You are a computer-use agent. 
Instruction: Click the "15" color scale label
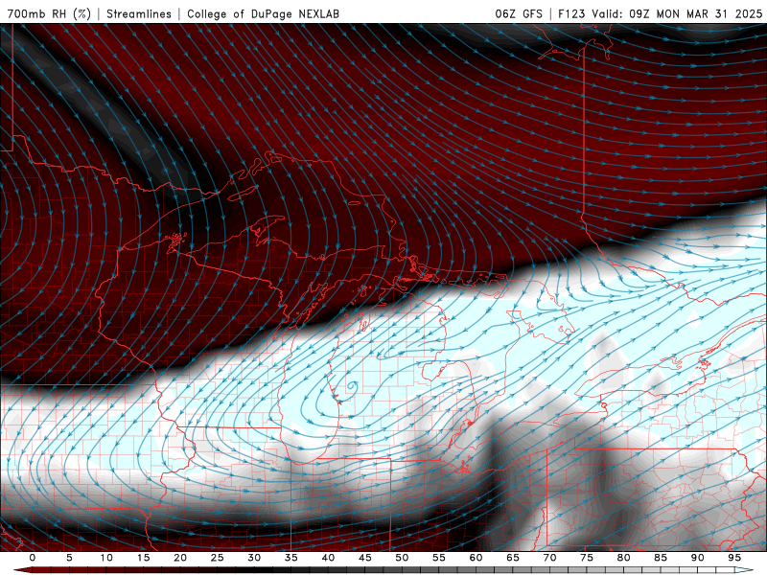point(143,558)
